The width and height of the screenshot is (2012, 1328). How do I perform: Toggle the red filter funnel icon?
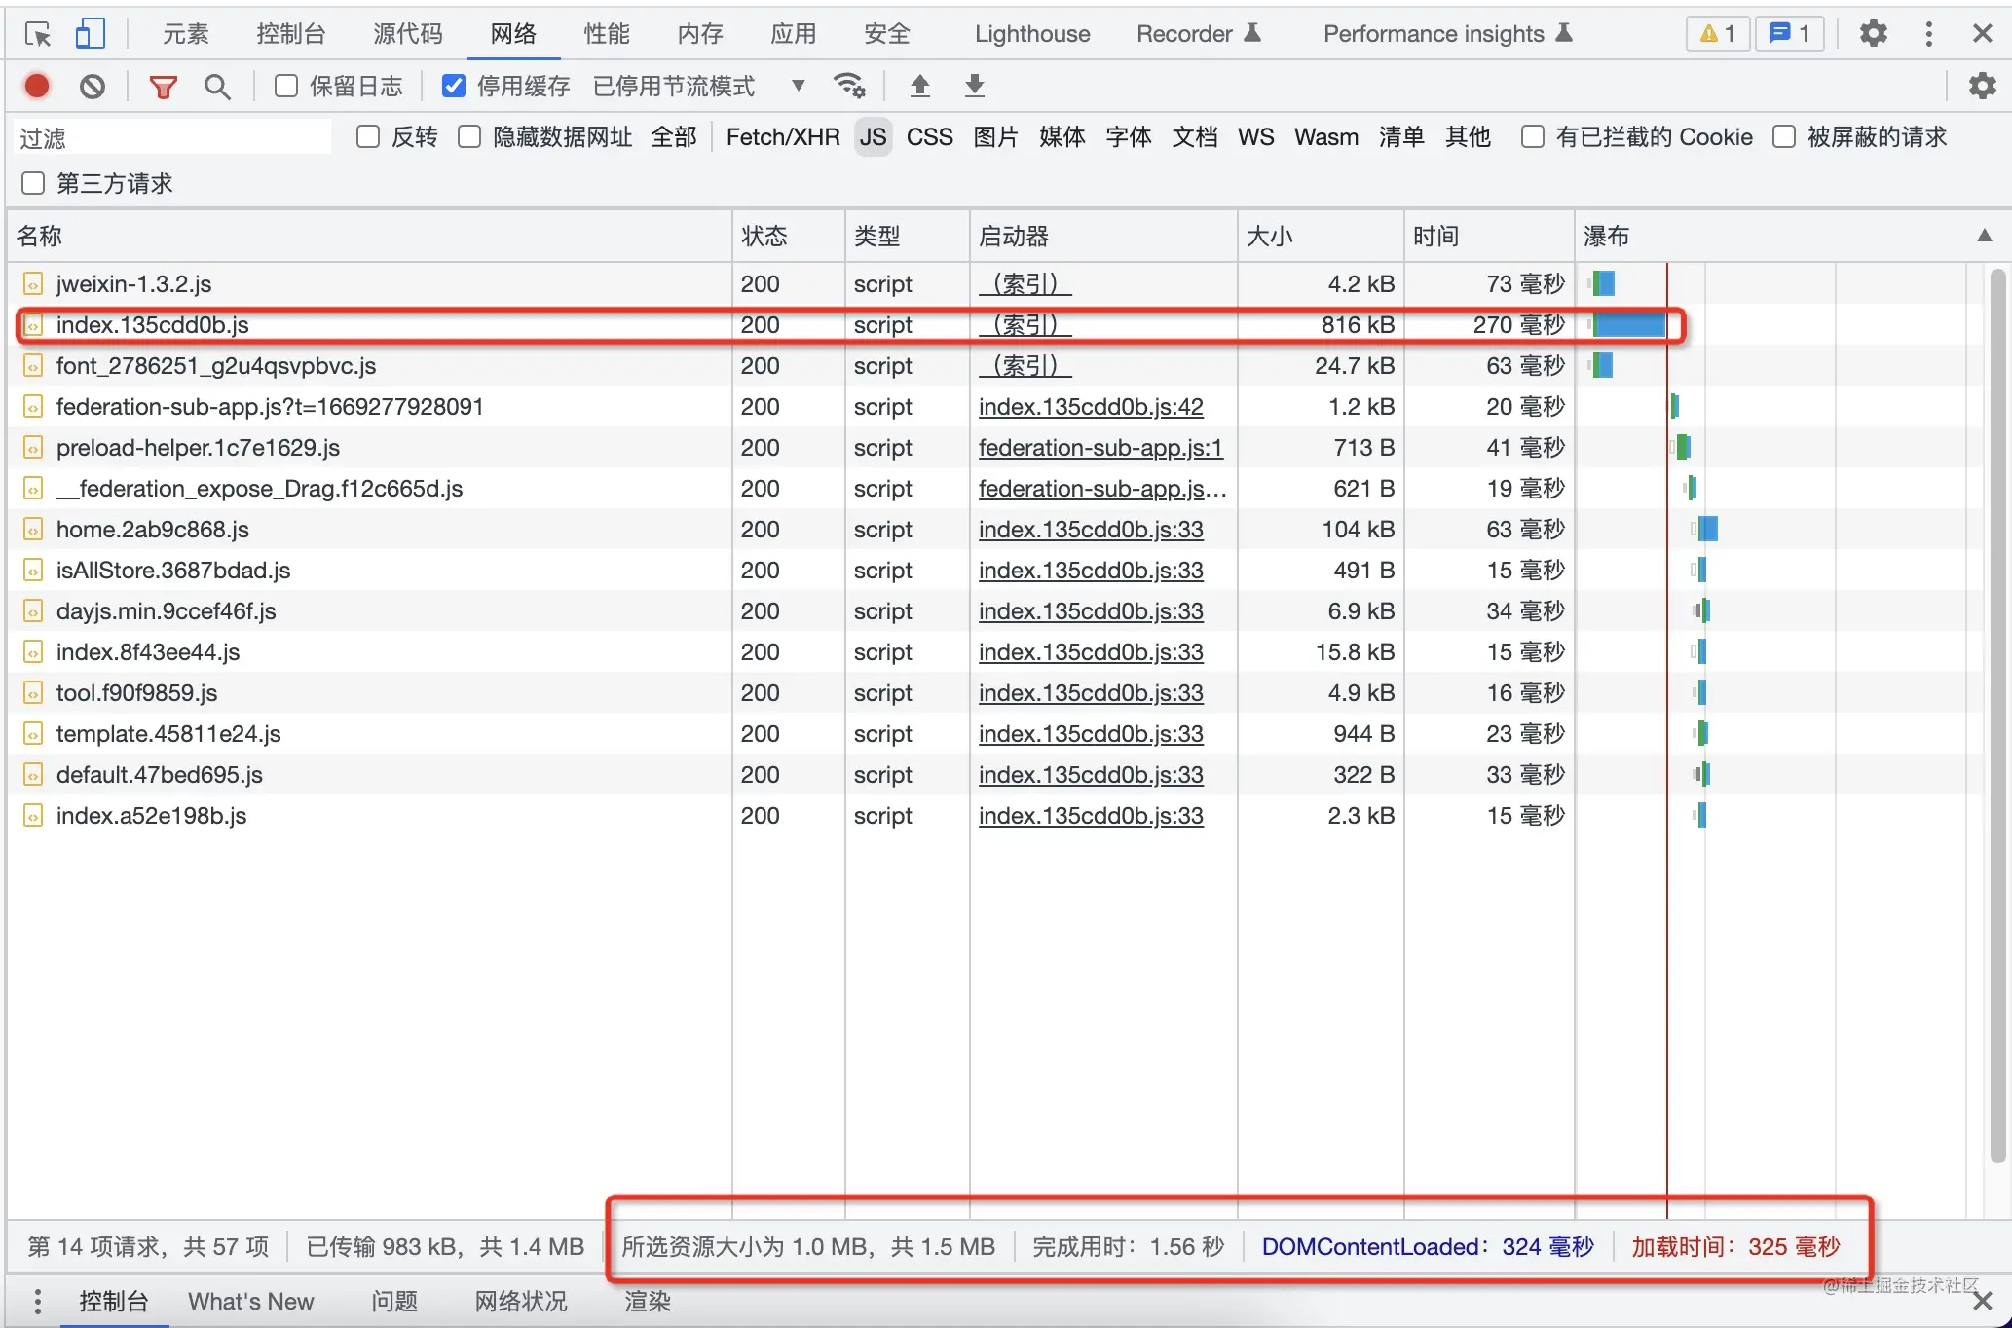point(163,87)
